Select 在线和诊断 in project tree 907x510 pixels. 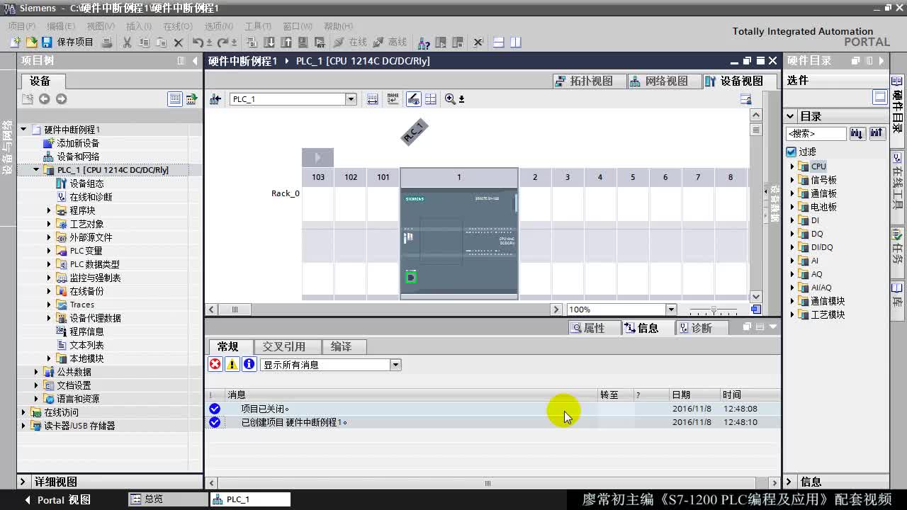(x=91, y=197)
